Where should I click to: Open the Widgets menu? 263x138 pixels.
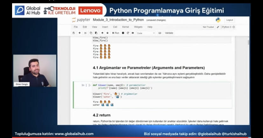point(138,27)
